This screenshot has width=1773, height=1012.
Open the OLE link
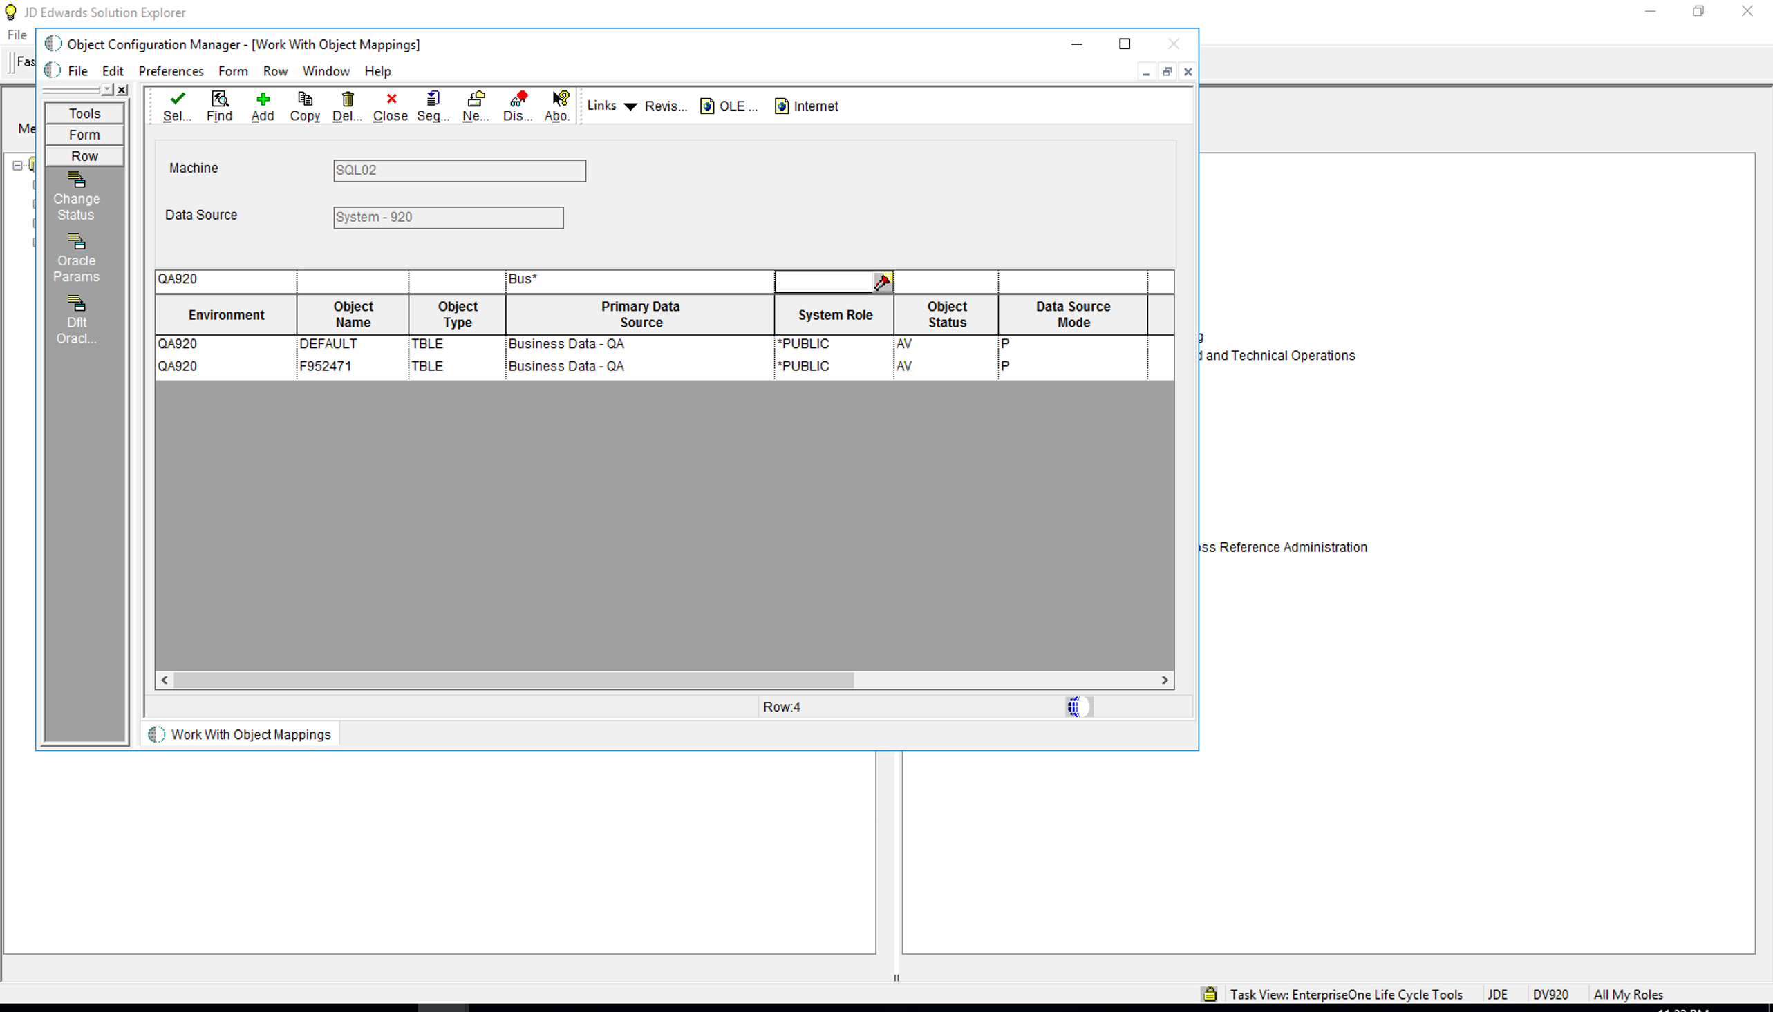[x=729, y=106]
